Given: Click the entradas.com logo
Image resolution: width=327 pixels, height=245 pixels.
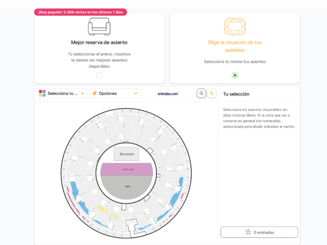Looking at the screenshot, I should click(x=168, y=94).
